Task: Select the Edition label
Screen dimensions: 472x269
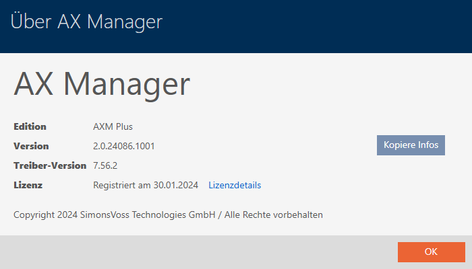Action: pos(30,126)
